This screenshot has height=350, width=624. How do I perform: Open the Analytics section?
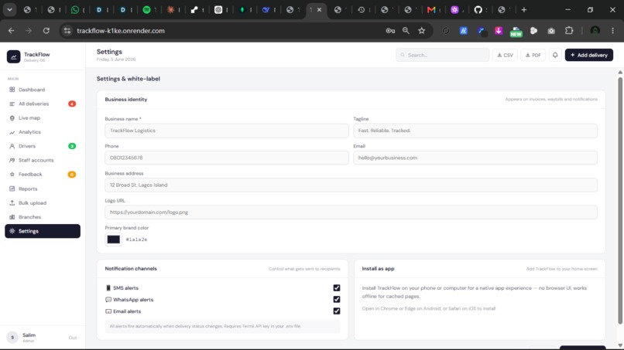(x=42, y=132)
